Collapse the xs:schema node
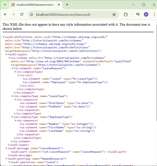Viewport: 157px width, 166px height. pyautogui.click(x=9, y=58)
